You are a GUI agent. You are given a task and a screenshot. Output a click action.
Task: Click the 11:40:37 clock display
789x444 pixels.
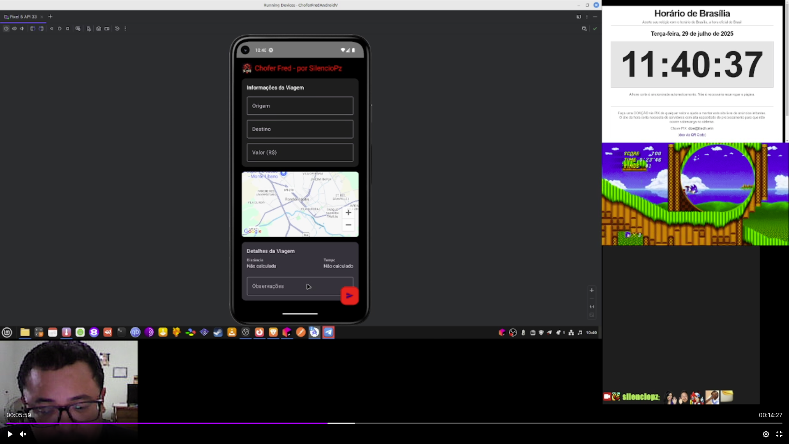pyautogui.click(x=692, y=65)
